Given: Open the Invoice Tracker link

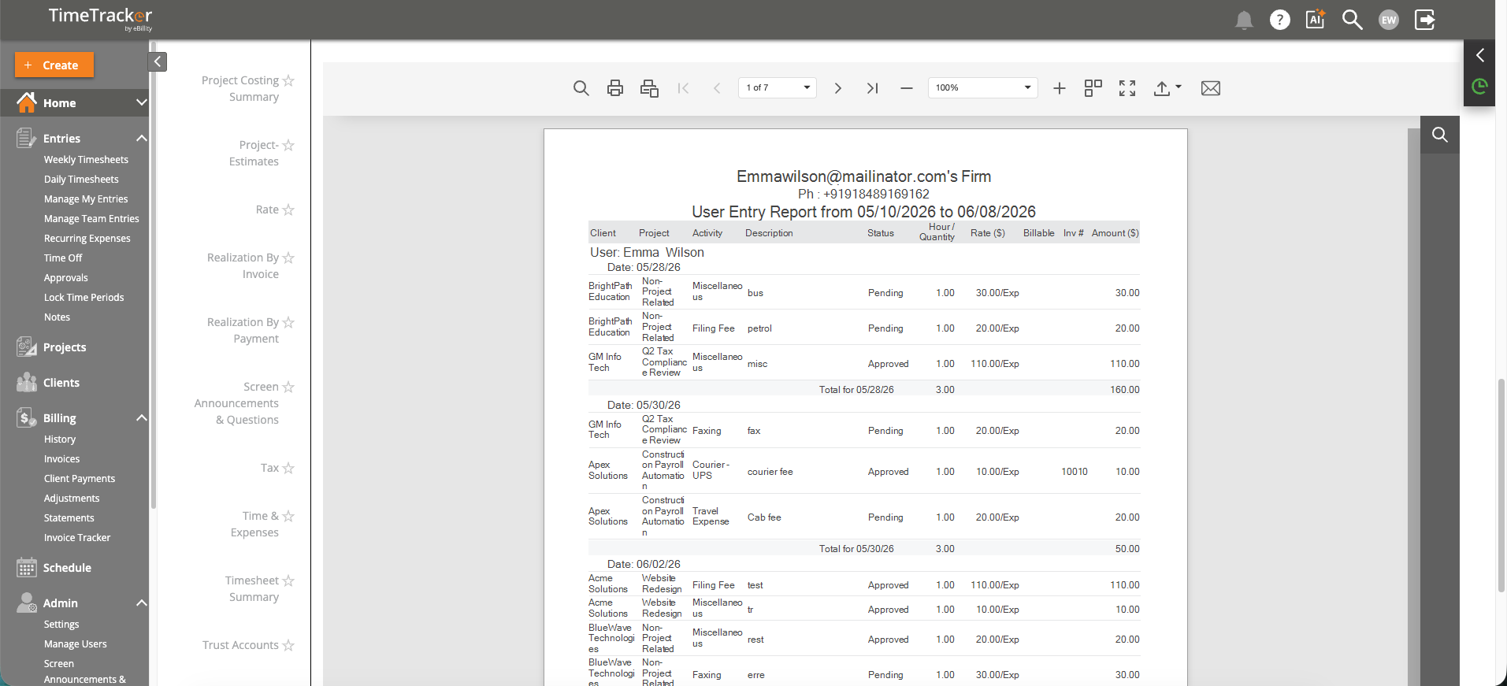Looking at the screenshot, I should pyautogui.click(x=77, y=538).
